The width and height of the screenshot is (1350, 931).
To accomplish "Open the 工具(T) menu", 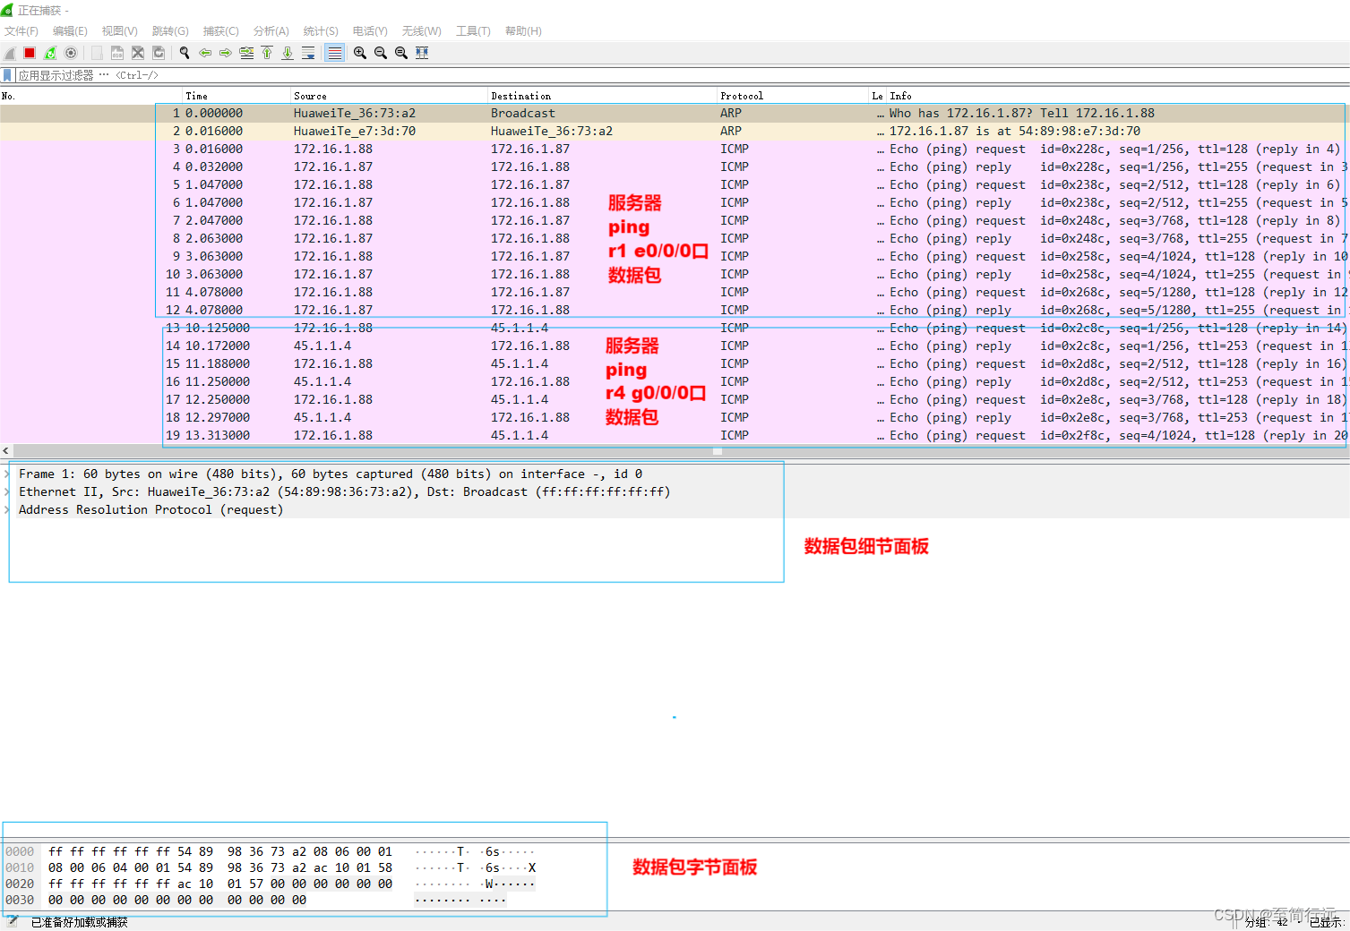I will click(x=473, y=30).
